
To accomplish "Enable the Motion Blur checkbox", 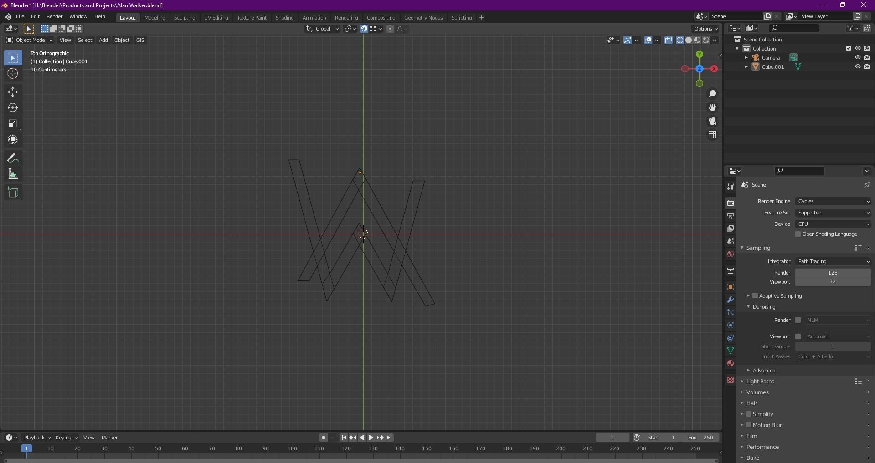I will (749, 425).
